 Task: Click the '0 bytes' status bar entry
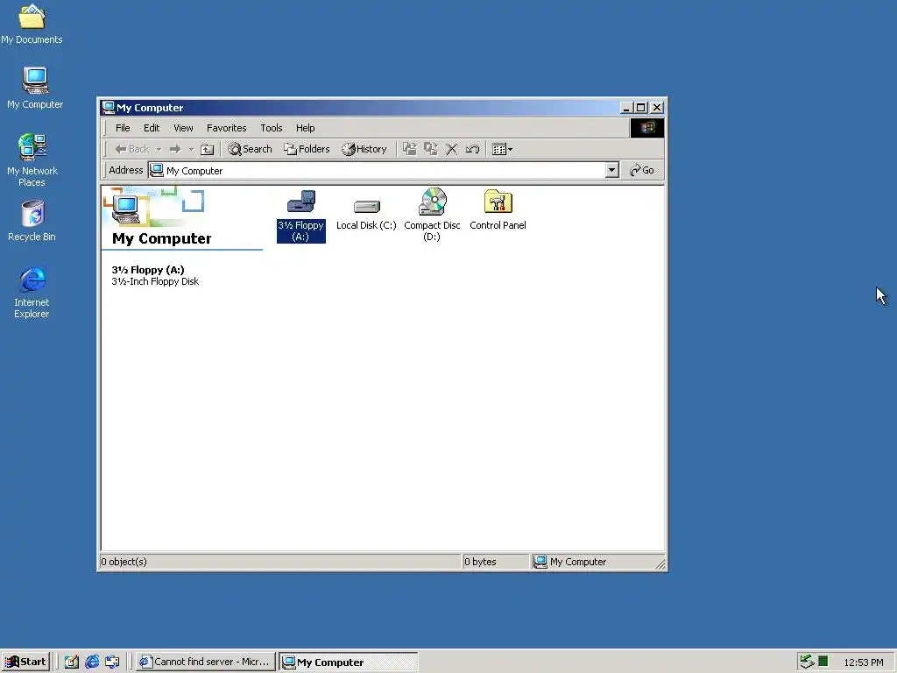pos(481,562)
